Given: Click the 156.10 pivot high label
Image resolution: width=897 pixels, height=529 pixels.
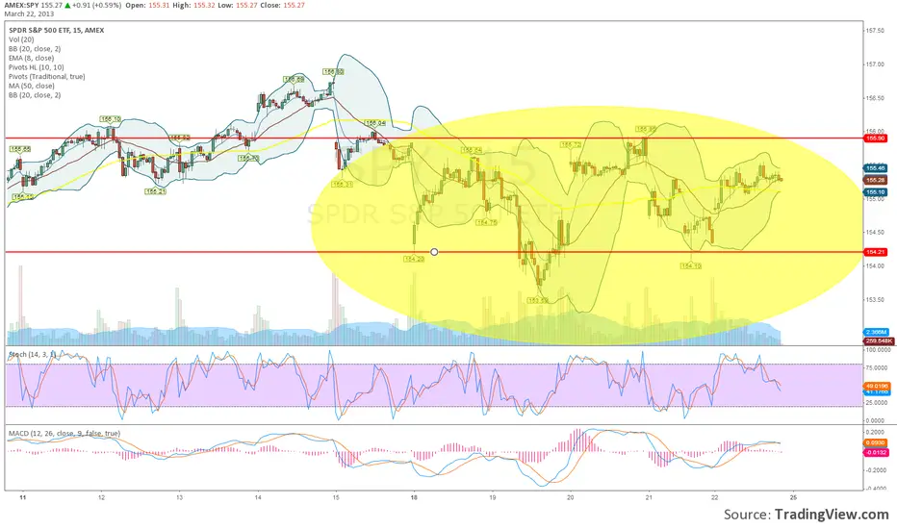Looking at the screenshot, I should [x=111, y=119].
